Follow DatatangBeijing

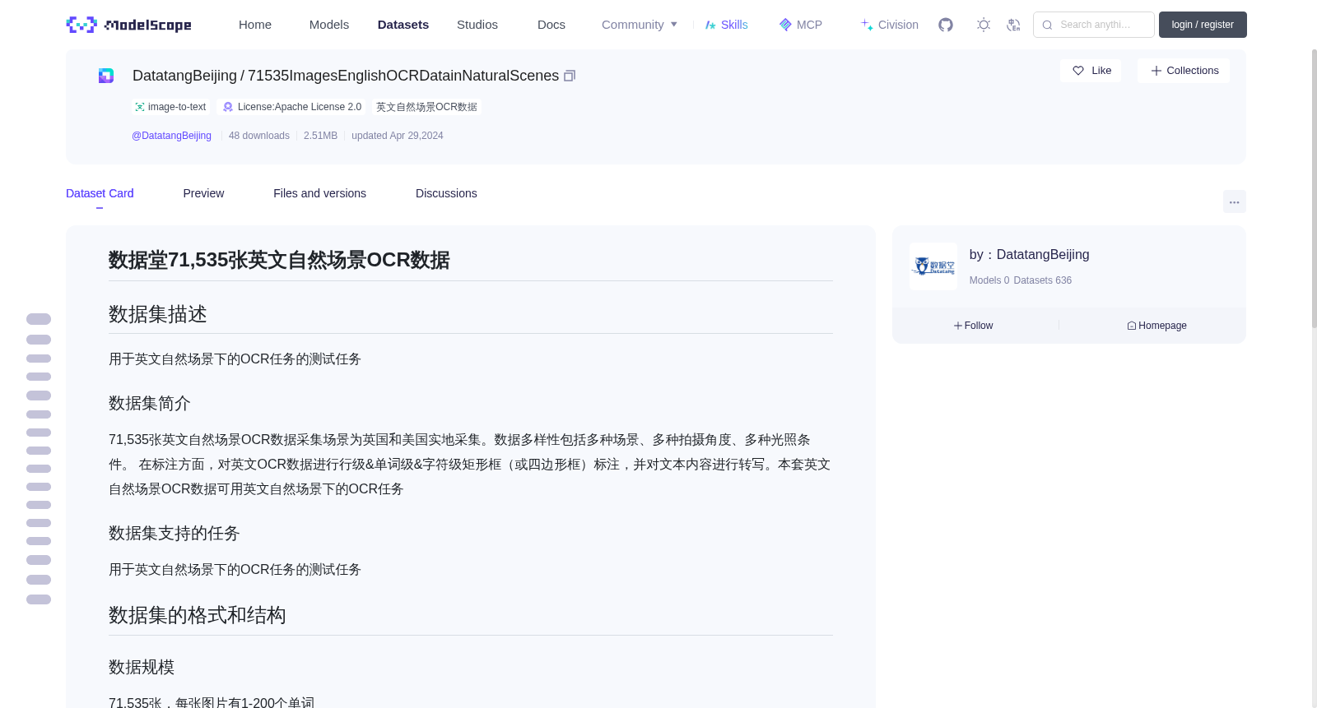973,326
